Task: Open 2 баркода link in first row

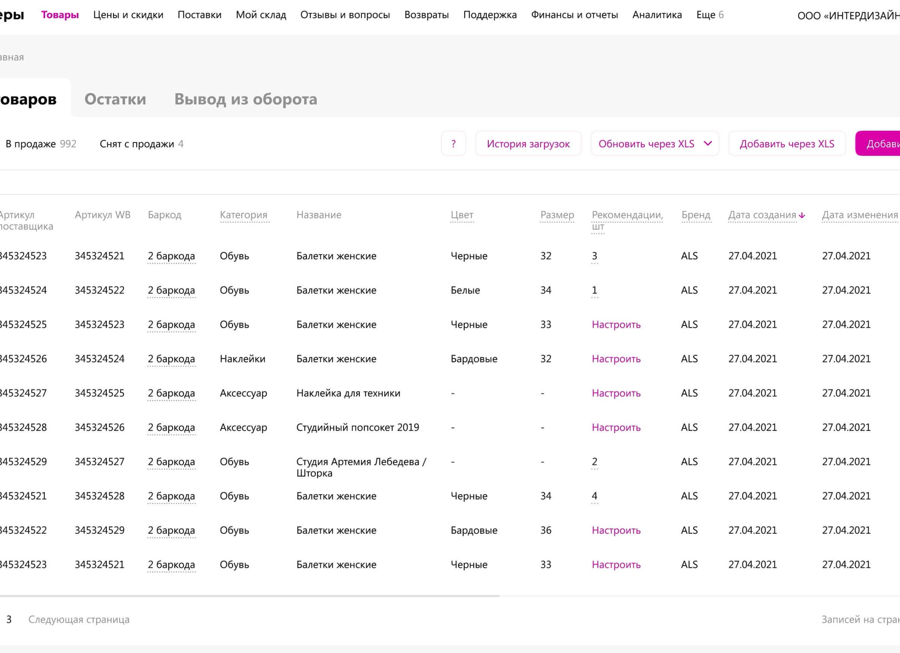Action: [x=171, y=256]
